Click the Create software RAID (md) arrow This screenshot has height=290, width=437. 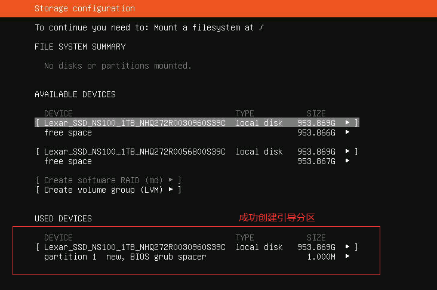coord(171,180)
